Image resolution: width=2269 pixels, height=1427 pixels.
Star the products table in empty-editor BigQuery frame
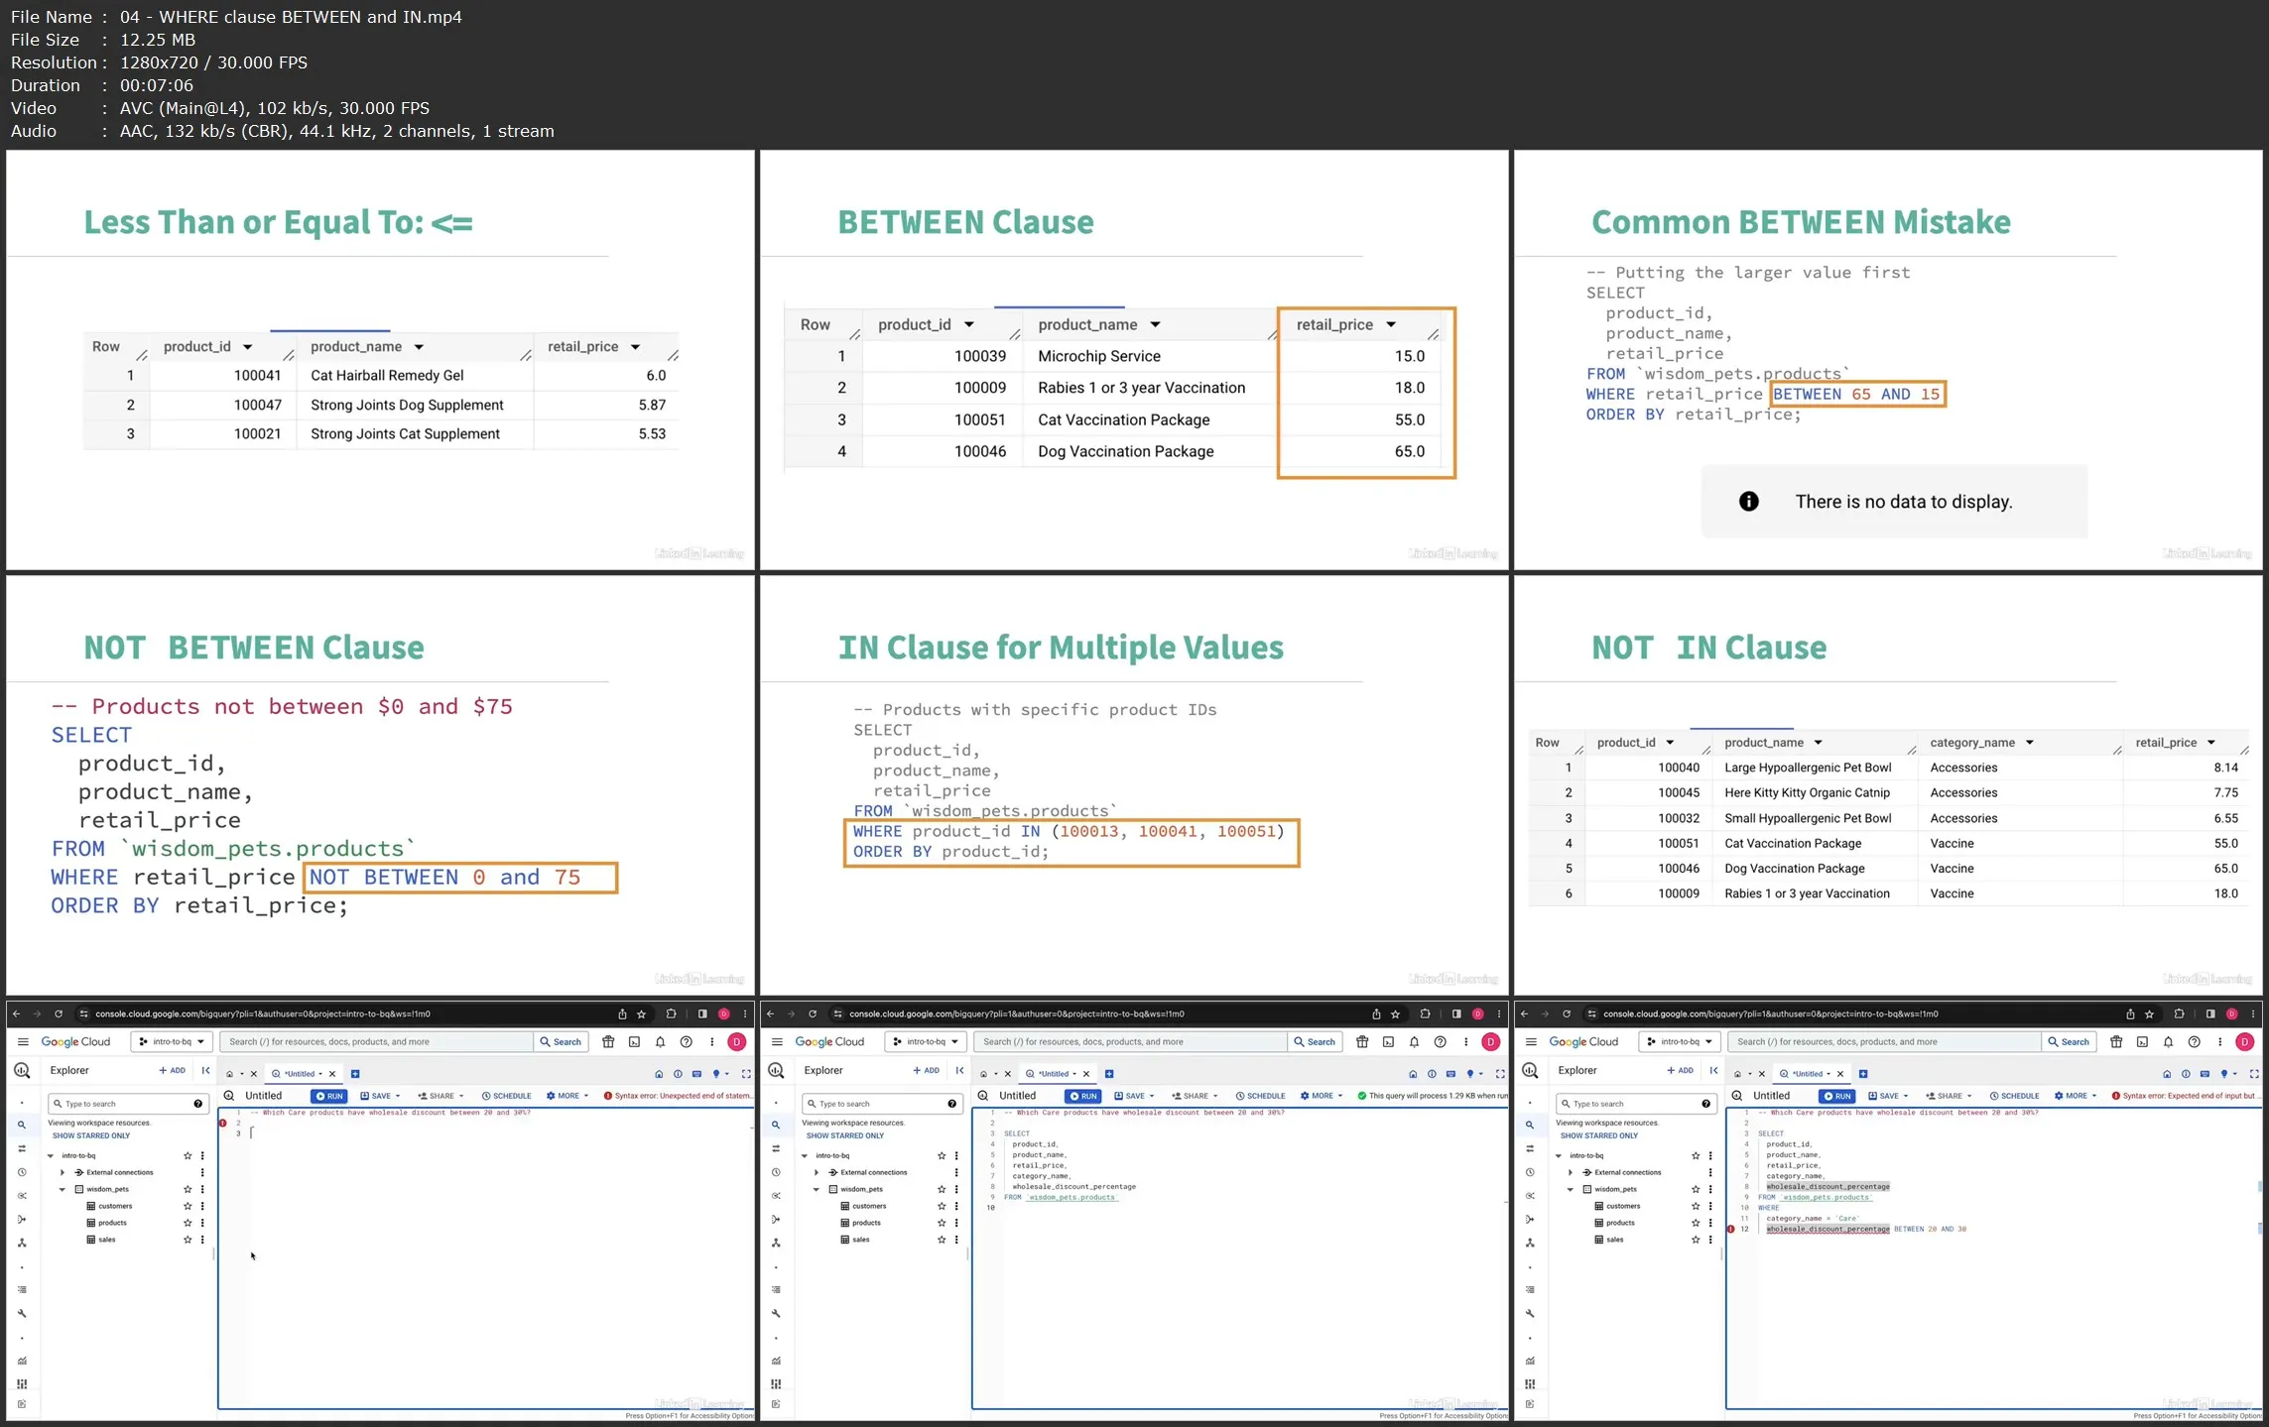(x=188, y=1223)
